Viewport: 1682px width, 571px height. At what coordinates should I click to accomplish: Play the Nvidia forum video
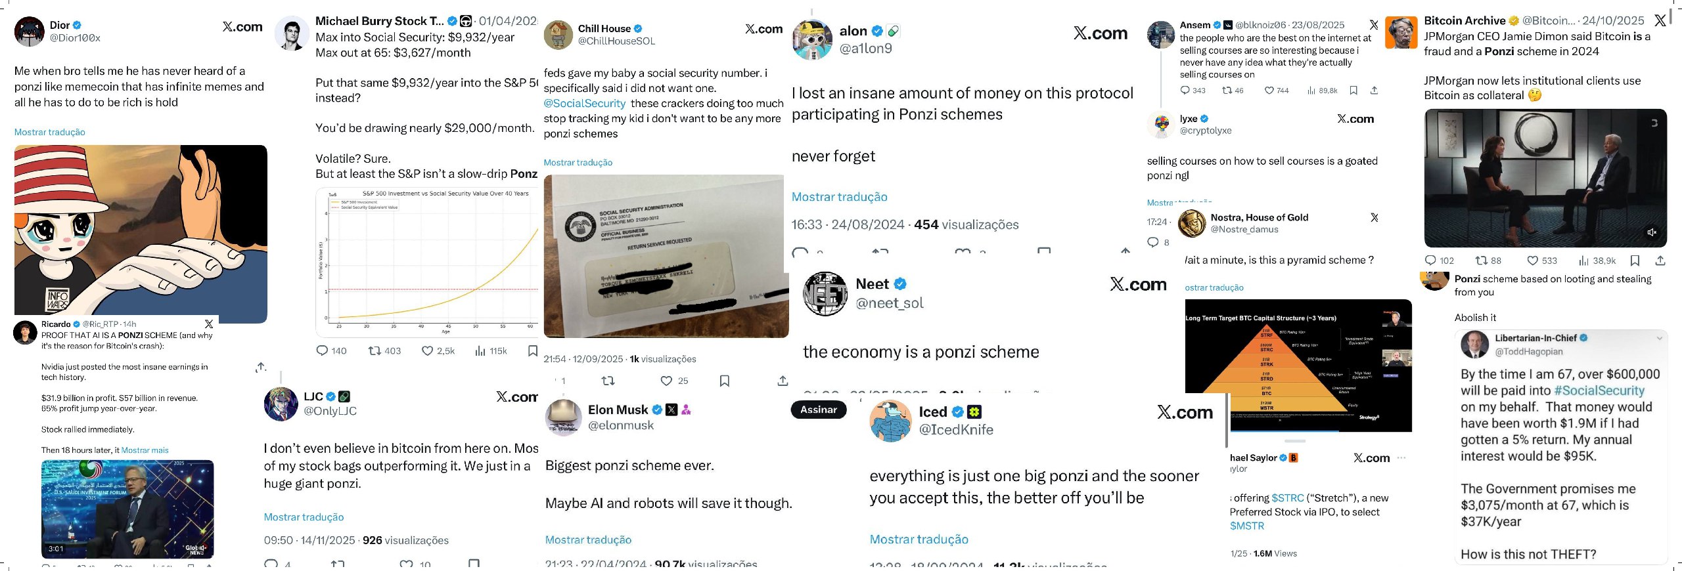(x=127, y=509)
